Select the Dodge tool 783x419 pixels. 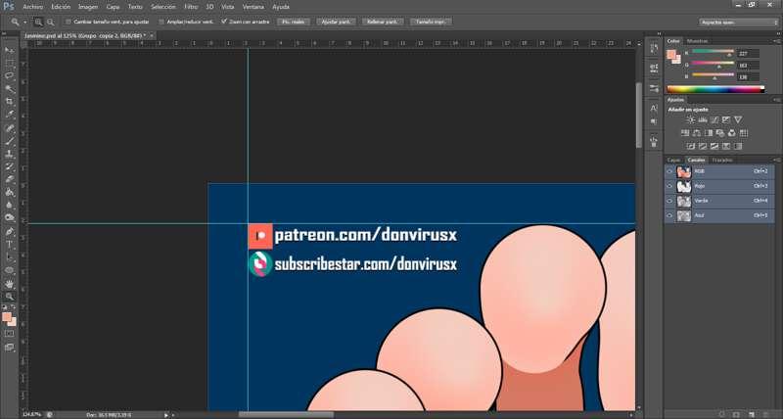tap(10, 217)
